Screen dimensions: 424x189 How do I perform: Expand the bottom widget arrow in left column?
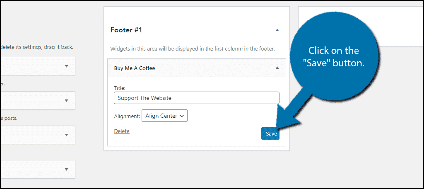click(x=66, y=169)
